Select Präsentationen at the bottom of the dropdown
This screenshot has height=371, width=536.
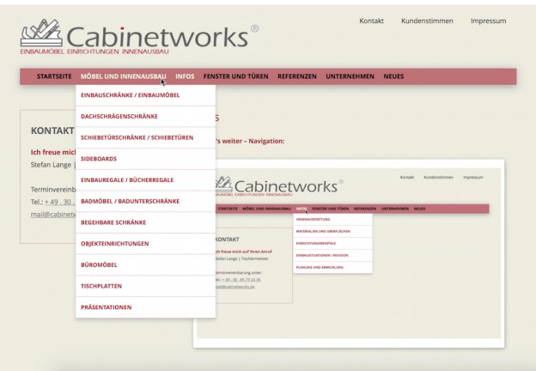click(106, 307)
